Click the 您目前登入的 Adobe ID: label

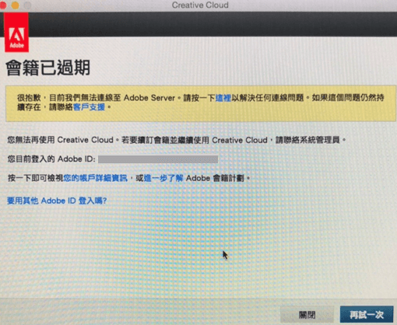pos(51,159)
